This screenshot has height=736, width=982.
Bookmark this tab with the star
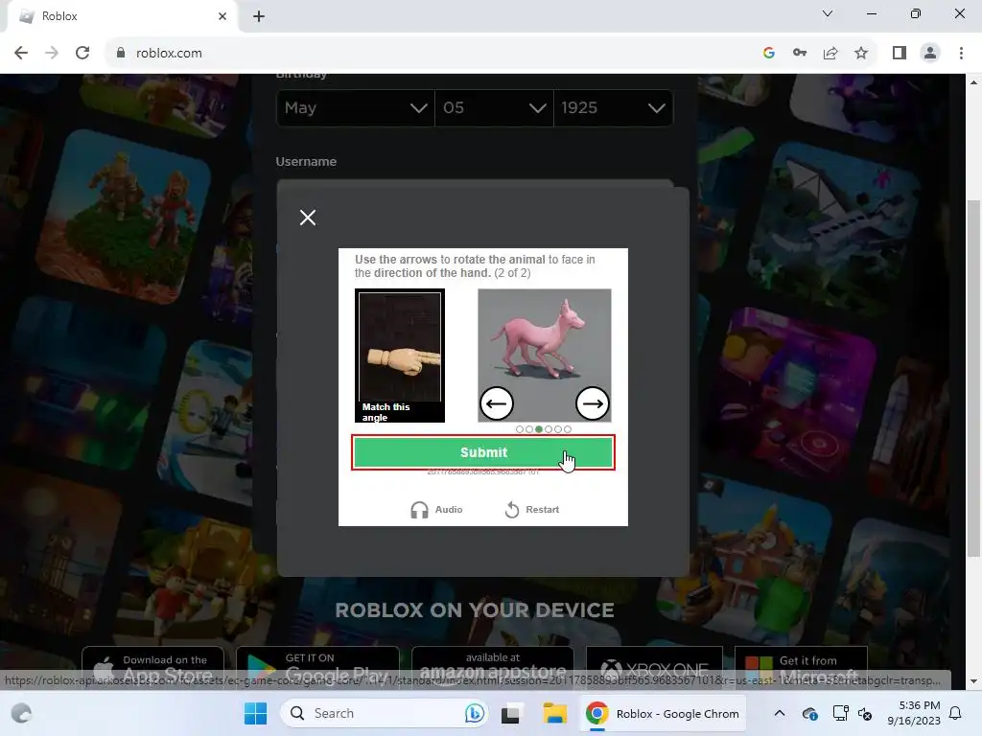861,54
